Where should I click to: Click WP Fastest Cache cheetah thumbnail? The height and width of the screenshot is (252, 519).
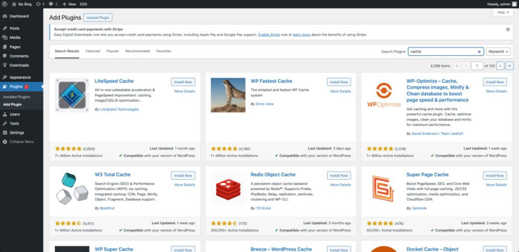click(x=228, y=95)
